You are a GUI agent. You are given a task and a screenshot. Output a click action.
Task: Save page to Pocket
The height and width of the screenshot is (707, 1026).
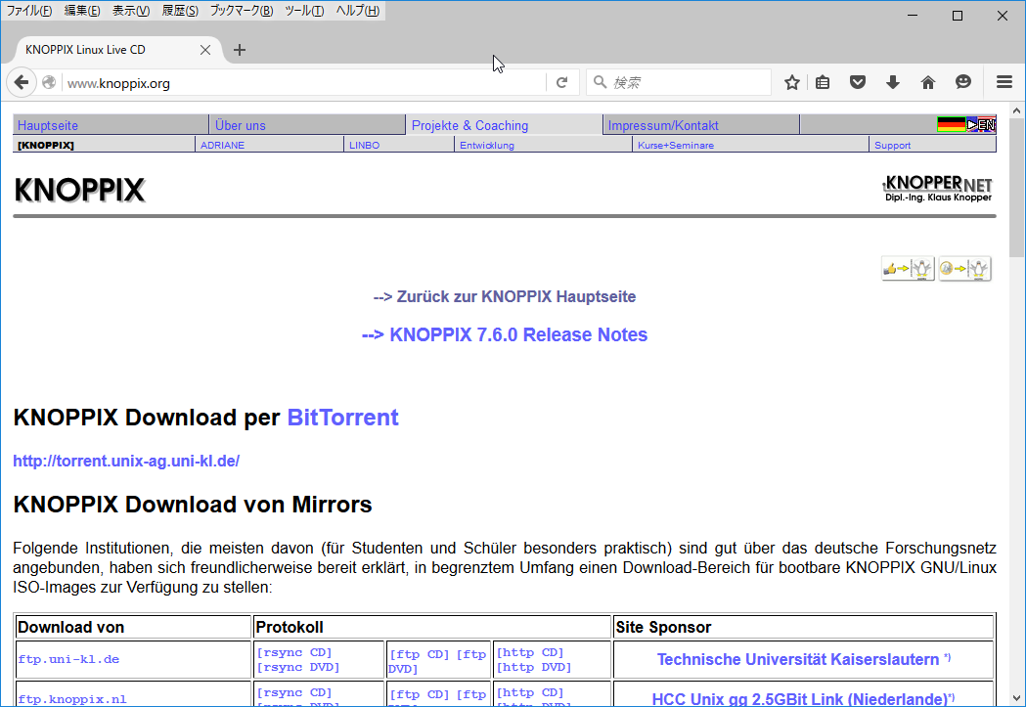point(858,82)
